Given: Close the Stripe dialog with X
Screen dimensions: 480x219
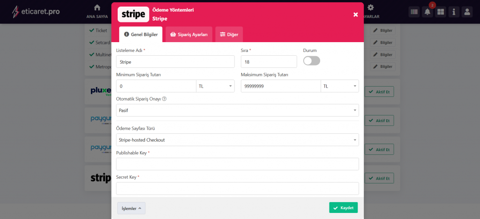Looking at the screenshot, I should pyautogui.click(x=355, y=15).
